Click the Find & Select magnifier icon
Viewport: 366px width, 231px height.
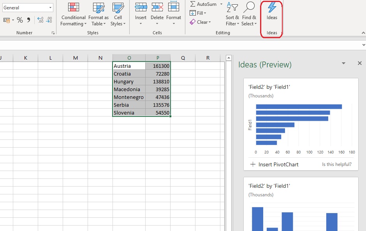249,7
